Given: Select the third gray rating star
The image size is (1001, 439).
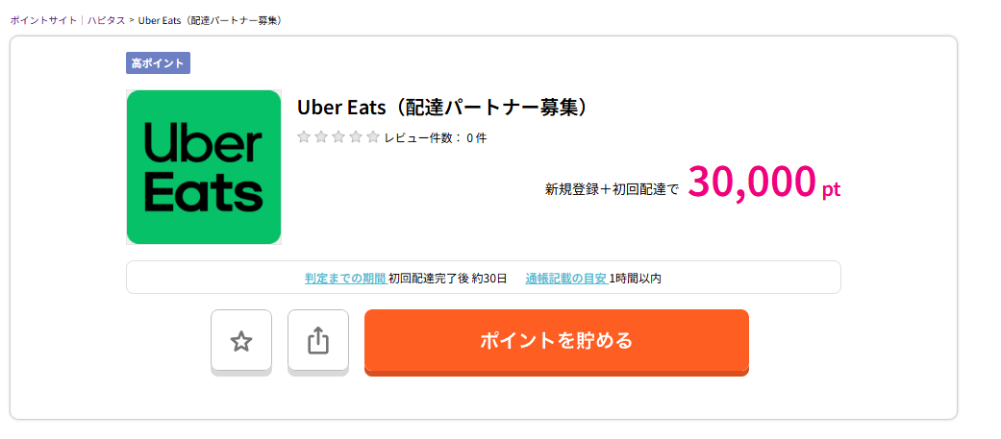Looking at the screenshot, I should (x=338, y=136).
